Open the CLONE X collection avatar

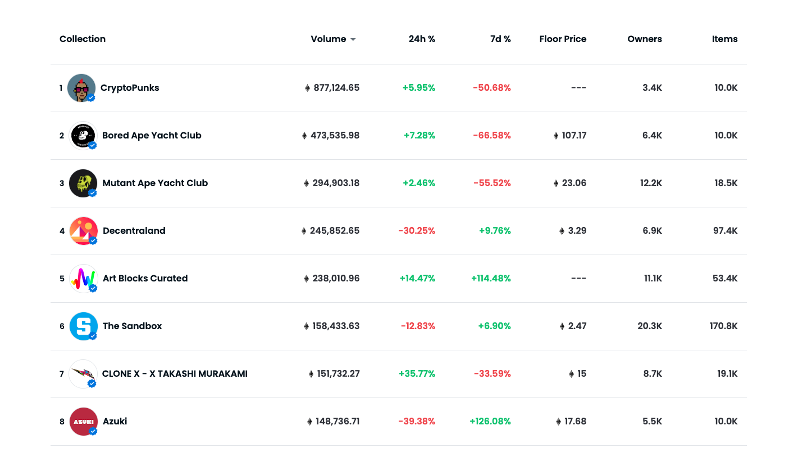coord(83,374)
